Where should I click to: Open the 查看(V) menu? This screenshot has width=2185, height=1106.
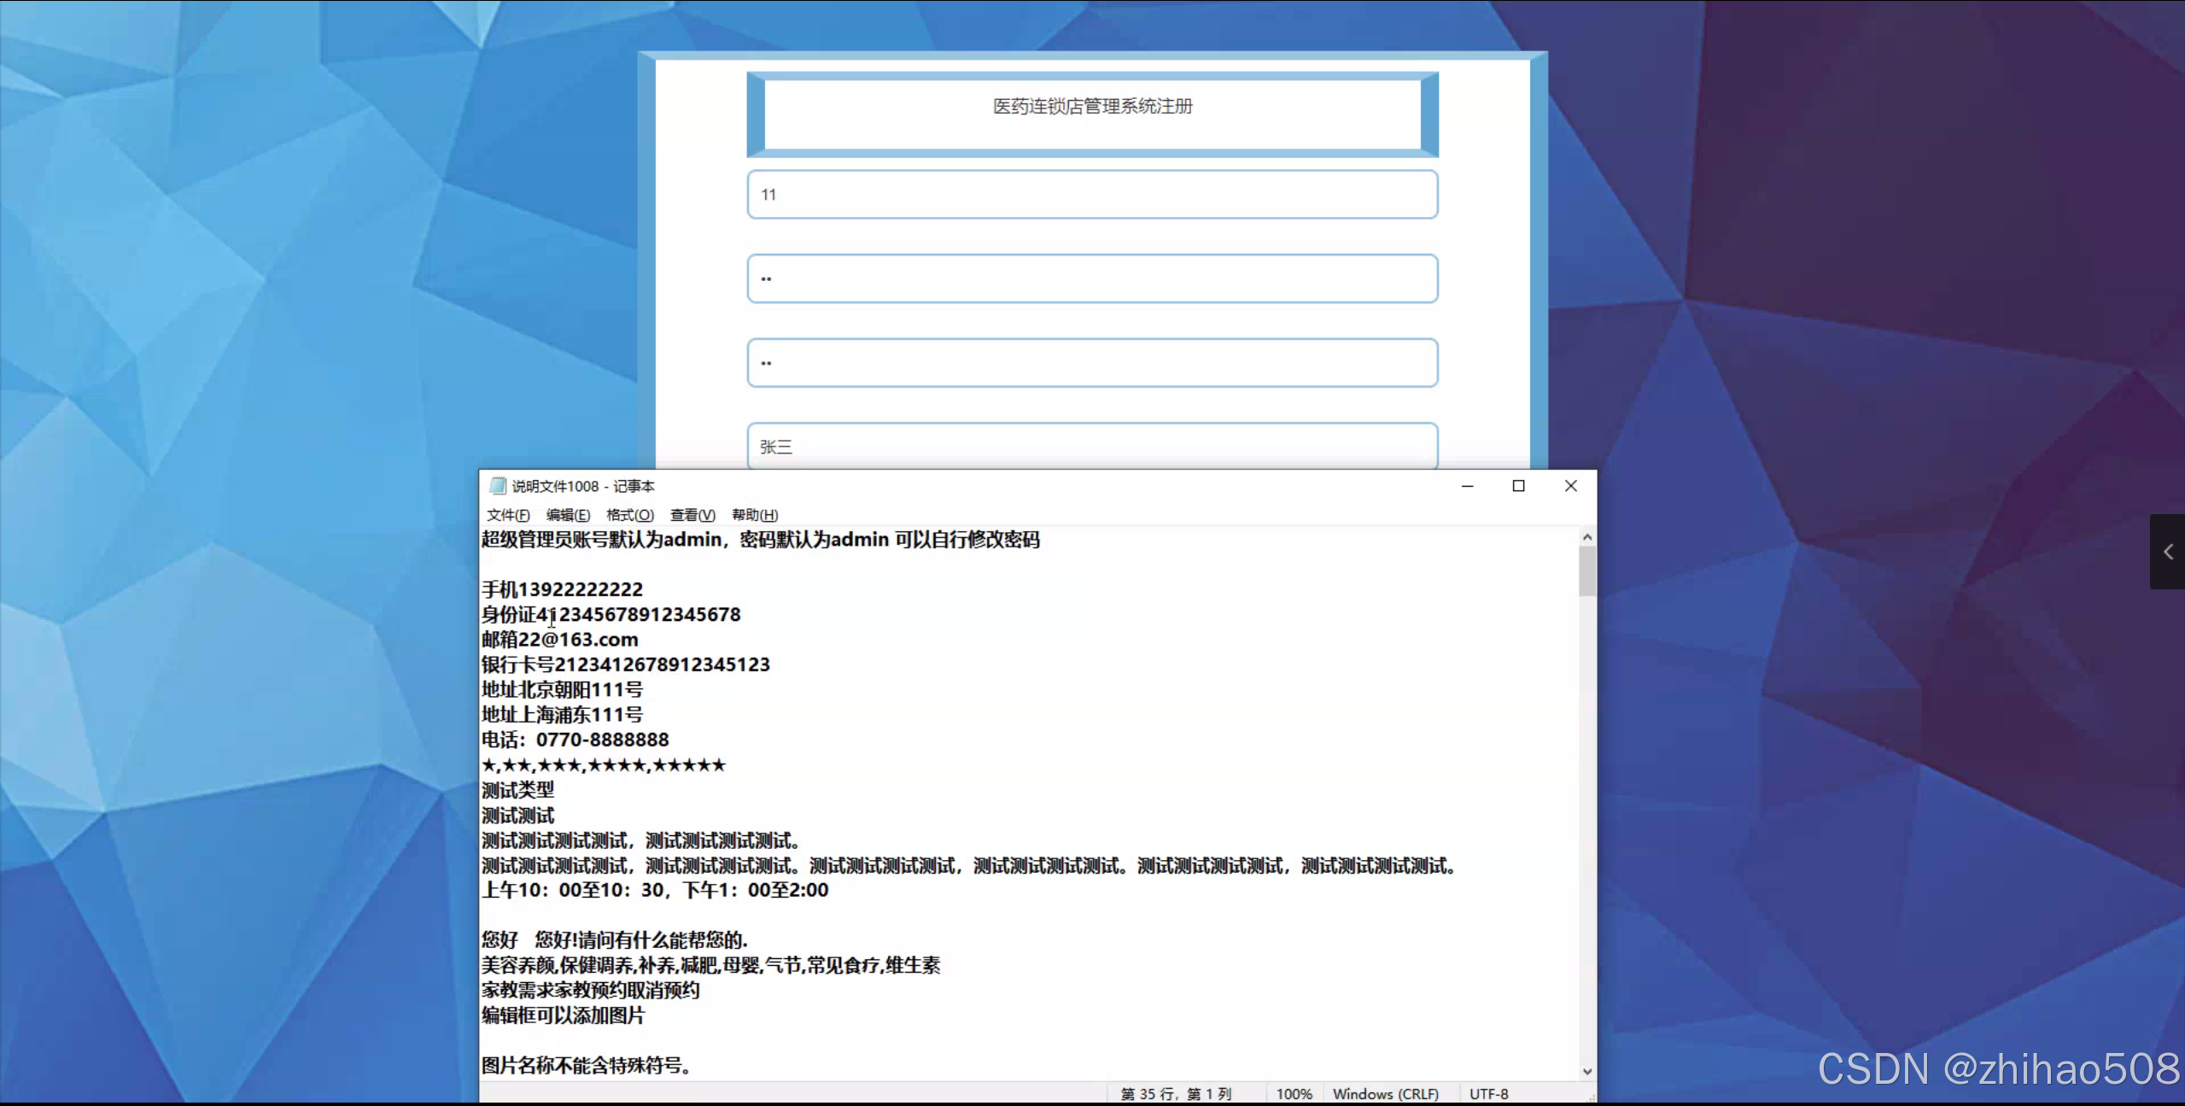coord(692,515)
